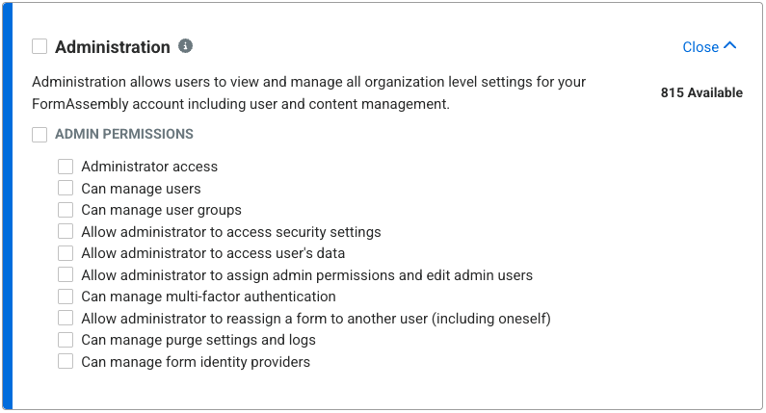This screenshot has width=766, height=413.
Task: Click the Administrator access label text
Action: click(149, 167)
